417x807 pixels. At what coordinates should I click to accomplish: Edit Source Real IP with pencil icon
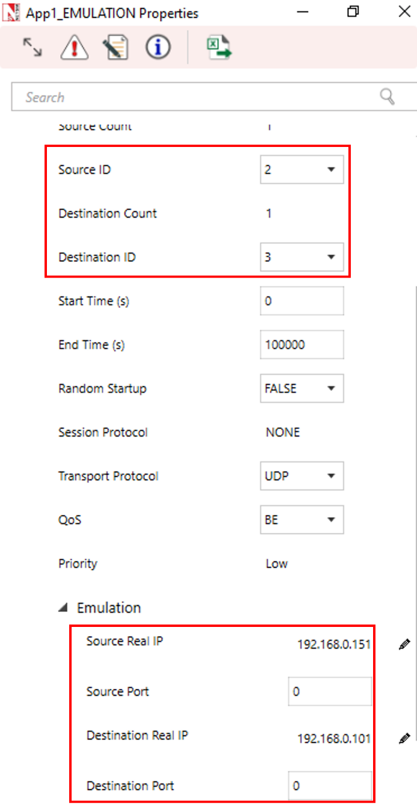tap(404, 645)
